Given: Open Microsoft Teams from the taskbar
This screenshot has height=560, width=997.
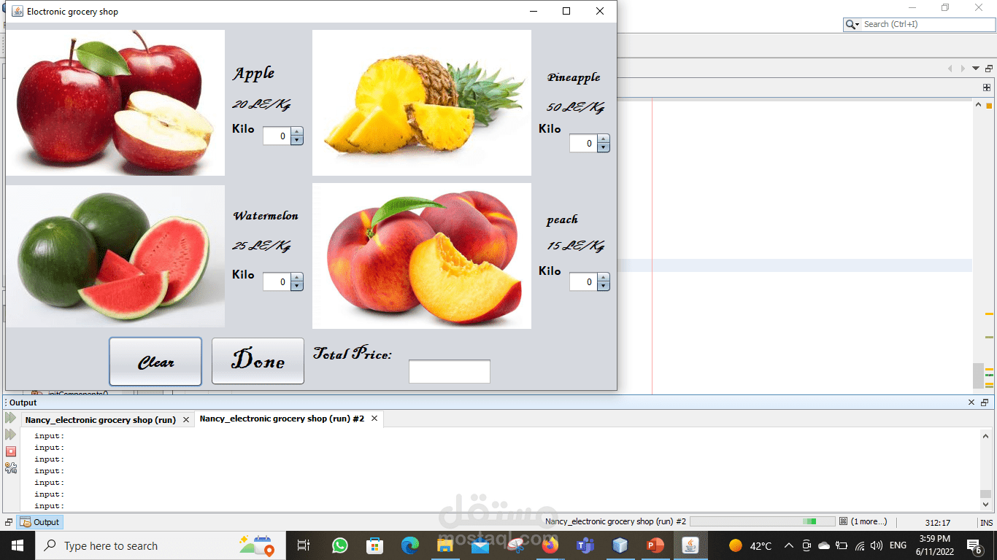Looking at the screenshot, I should pyautogui.click(x=585, y=545).
